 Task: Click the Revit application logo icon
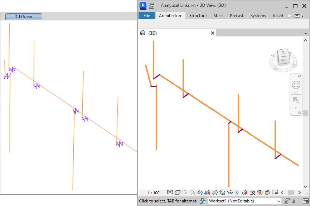point(143,6)
